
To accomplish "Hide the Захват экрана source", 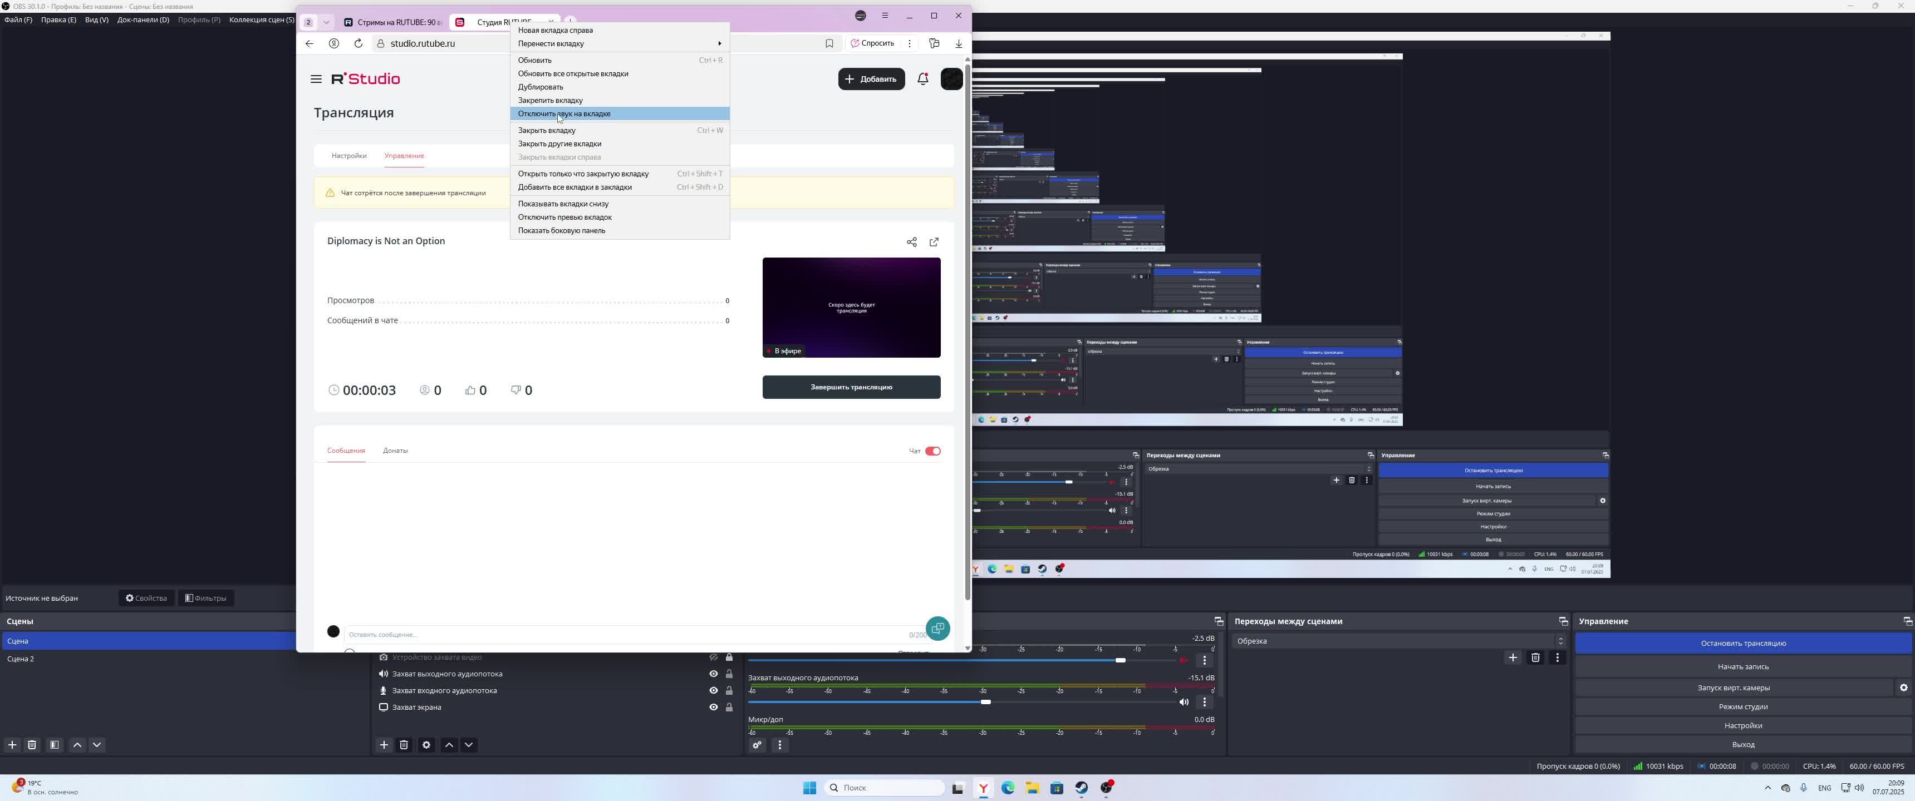I will pyautogui.click(x=714, y=706).
